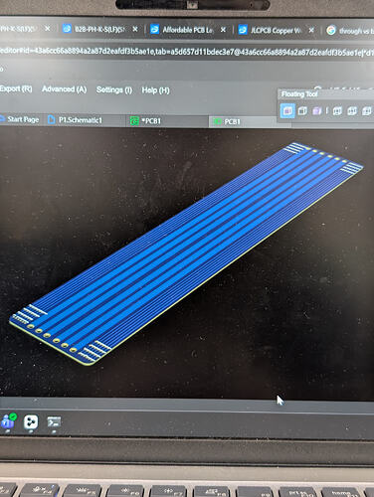Switch to the P1.Schematic1 tab

tap(75, 120)
